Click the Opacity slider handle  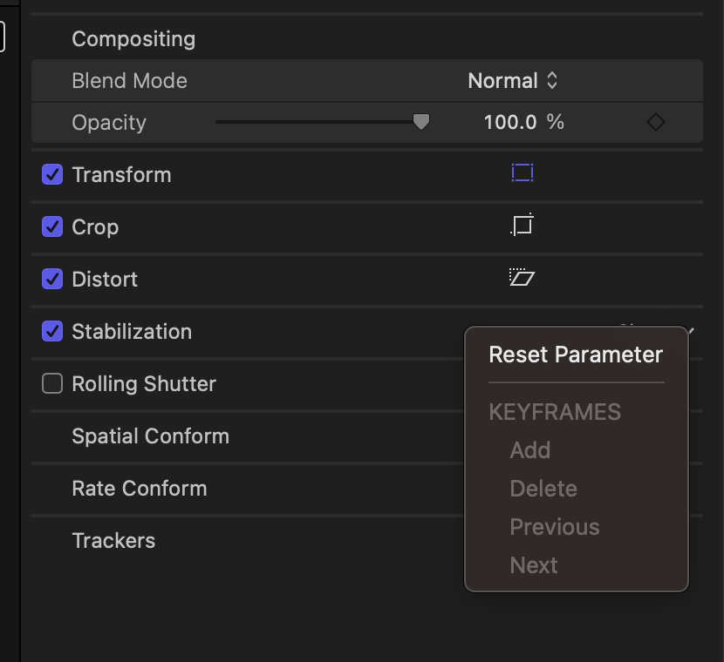click(421, 122)
